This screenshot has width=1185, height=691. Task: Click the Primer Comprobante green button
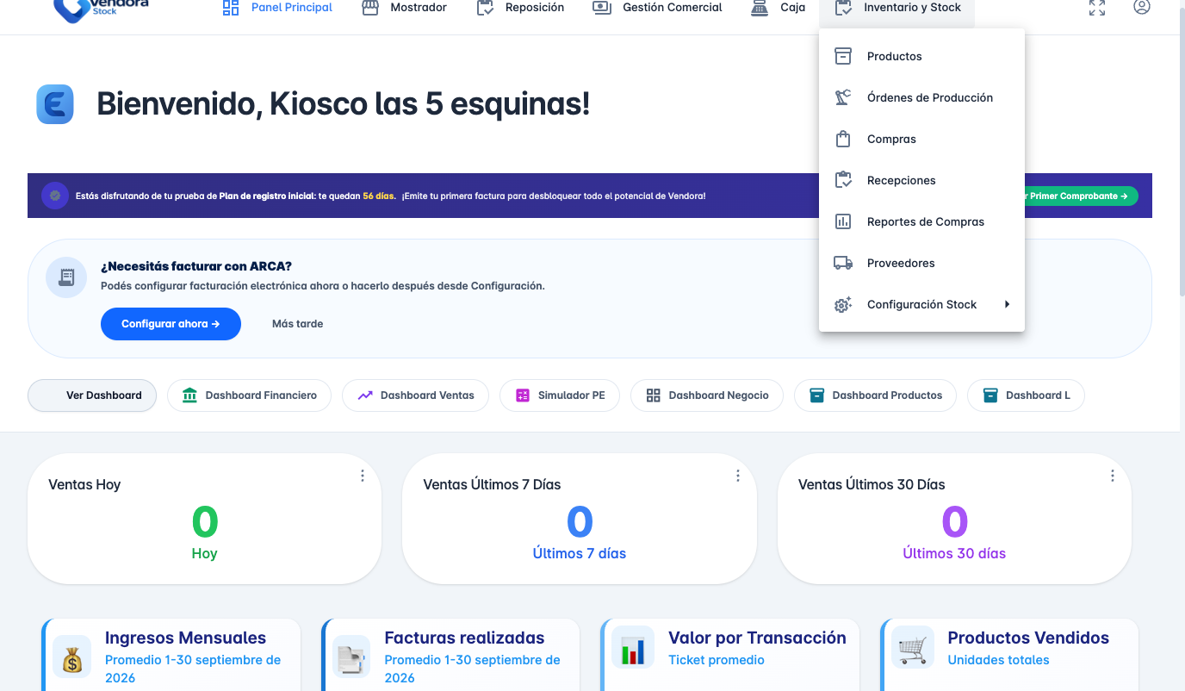[x=1082, y=196]
